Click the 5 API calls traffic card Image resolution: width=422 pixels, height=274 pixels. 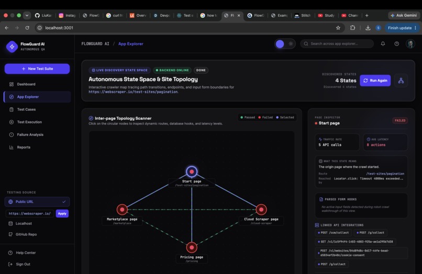click(337, 142)
